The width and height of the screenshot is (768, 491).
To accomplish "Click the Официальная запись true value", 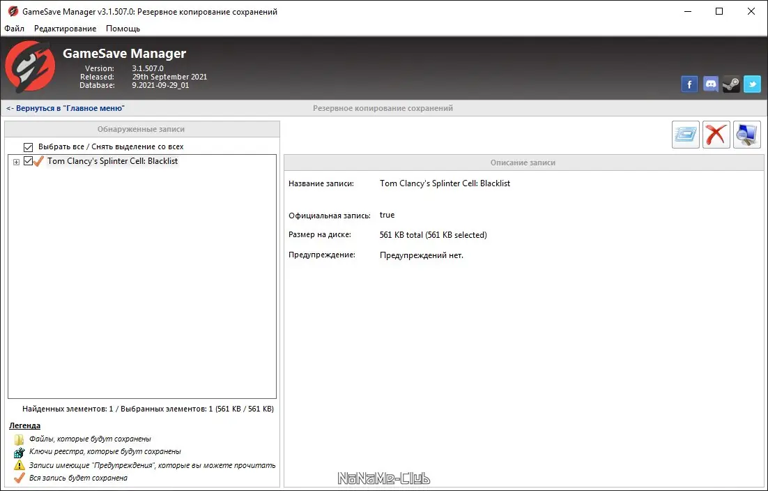I will click(387, 215).
